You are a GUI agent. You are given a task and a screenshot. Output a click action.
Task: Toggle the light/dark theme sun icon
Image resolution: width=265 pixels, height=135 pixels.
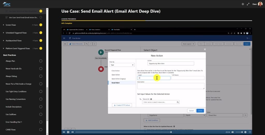243,4
